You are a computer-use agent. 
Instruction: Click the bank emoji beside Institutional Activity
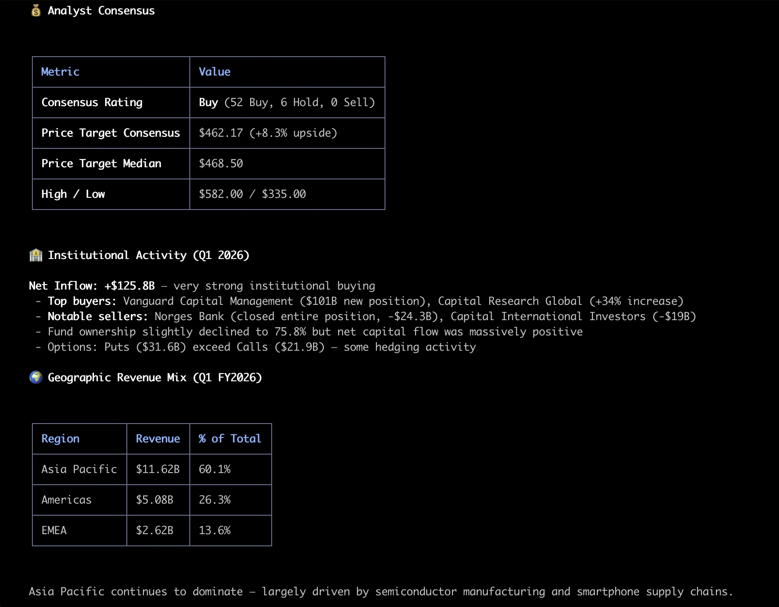(x=36, y=255)
